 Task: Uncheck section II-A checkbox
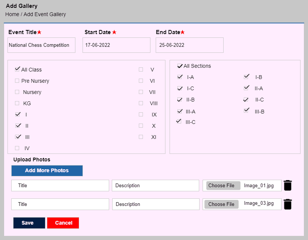246,88
